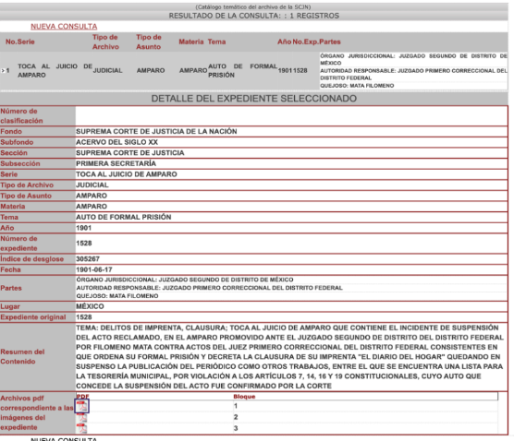Click 'ÓRGANO JURISDICCIONAL' line in Partes details

tap(185, 280)
